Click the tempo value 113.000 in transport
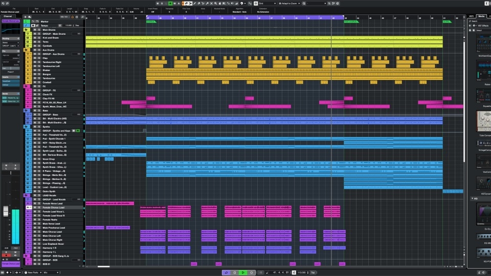The width and height of the screenshot is (491, 276). coord(302,272)
